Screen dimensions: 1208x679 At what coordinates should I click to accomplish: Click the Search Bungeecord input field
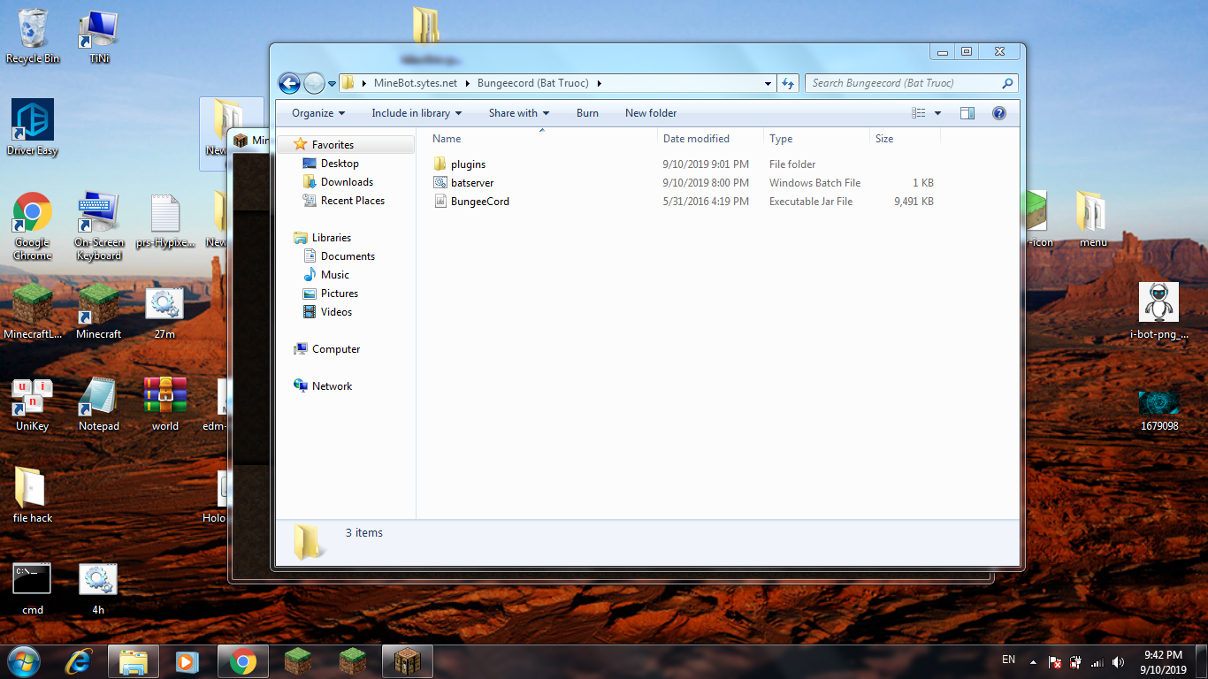[x=902, y=83]
